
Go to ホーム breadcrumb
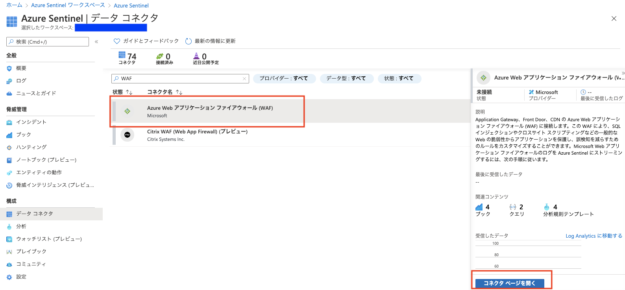click(x=14, y=5)
